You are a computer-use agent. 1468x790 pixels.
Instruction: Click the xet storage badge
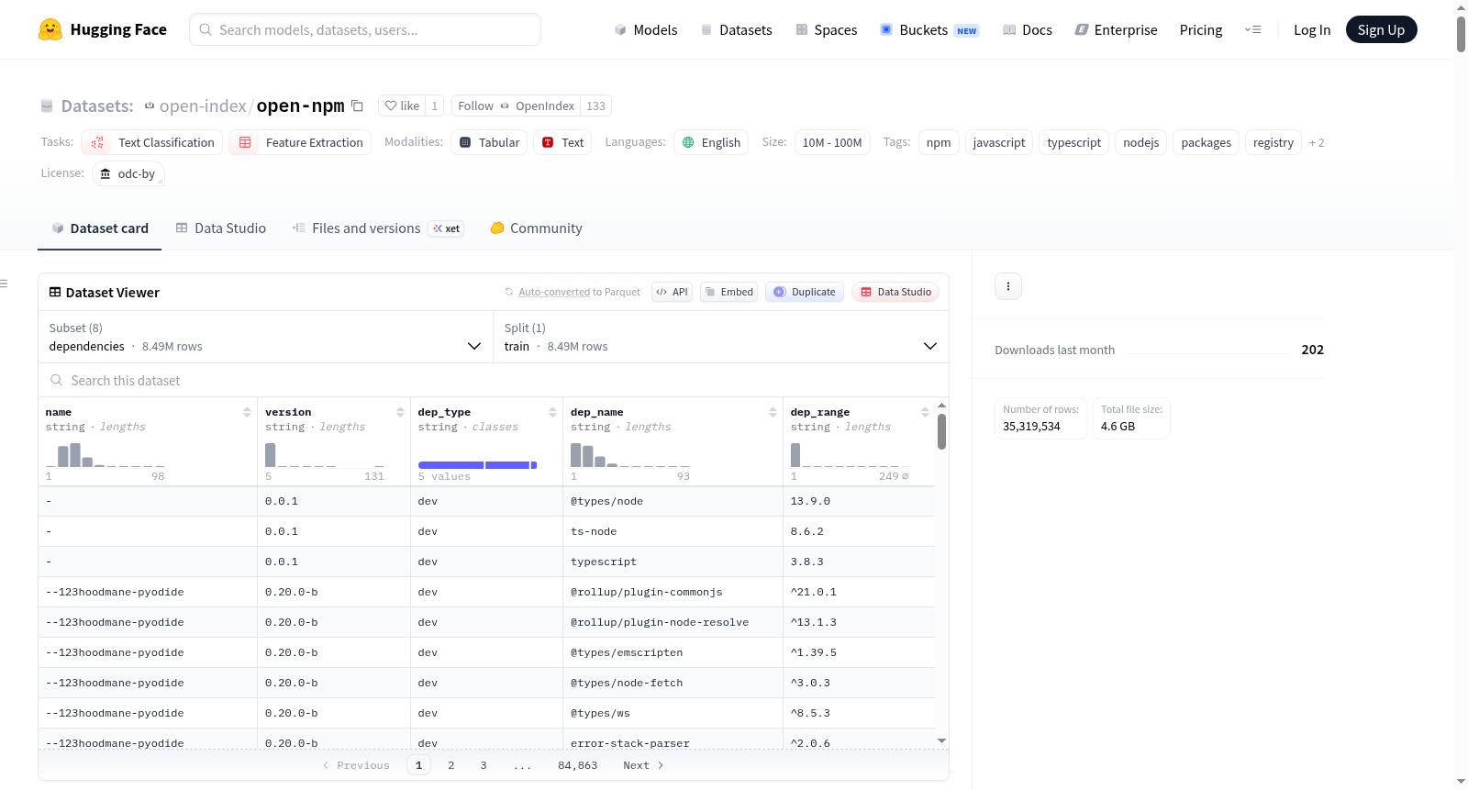click(x=447, y=228)
